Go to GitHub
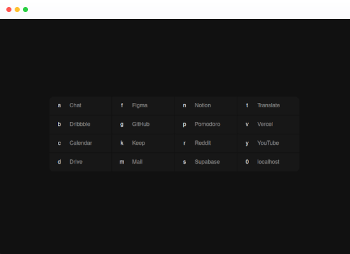This screenshot has height=254, width=350. point(143,124)
